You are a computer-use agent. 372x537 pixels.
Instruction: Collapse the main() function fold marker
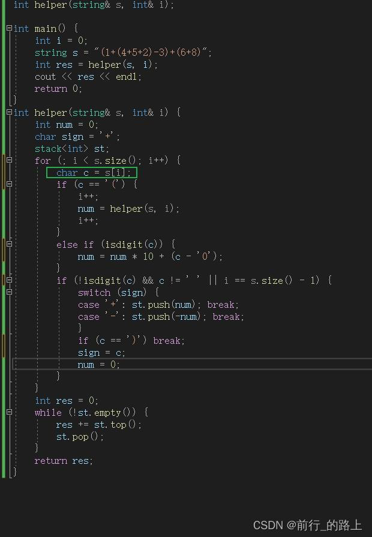pyautogui.click(x=9, y=28)
